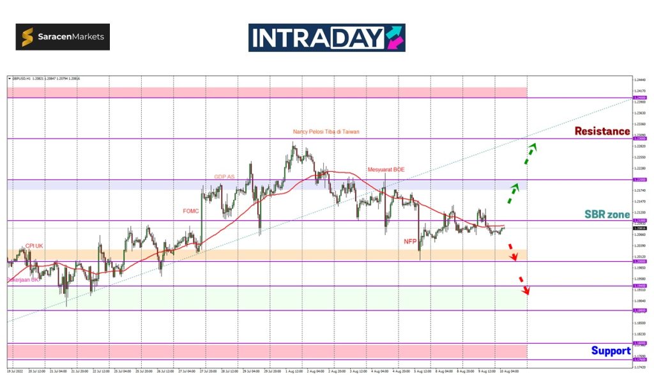The height and width of the screenshot is (375, 654).
Task: Click the pink-blue arrow icon in INTRADAY logo
Action: click(x=394, y=37)
